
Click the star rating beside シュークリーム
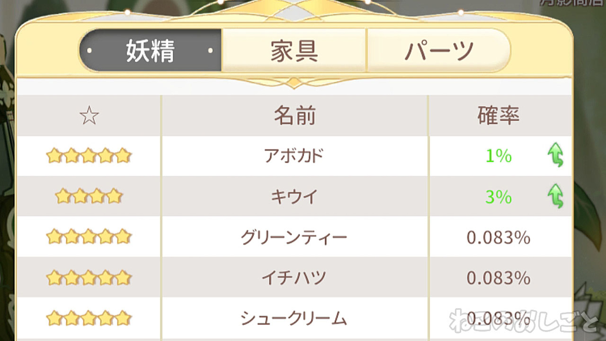[88, 317]
